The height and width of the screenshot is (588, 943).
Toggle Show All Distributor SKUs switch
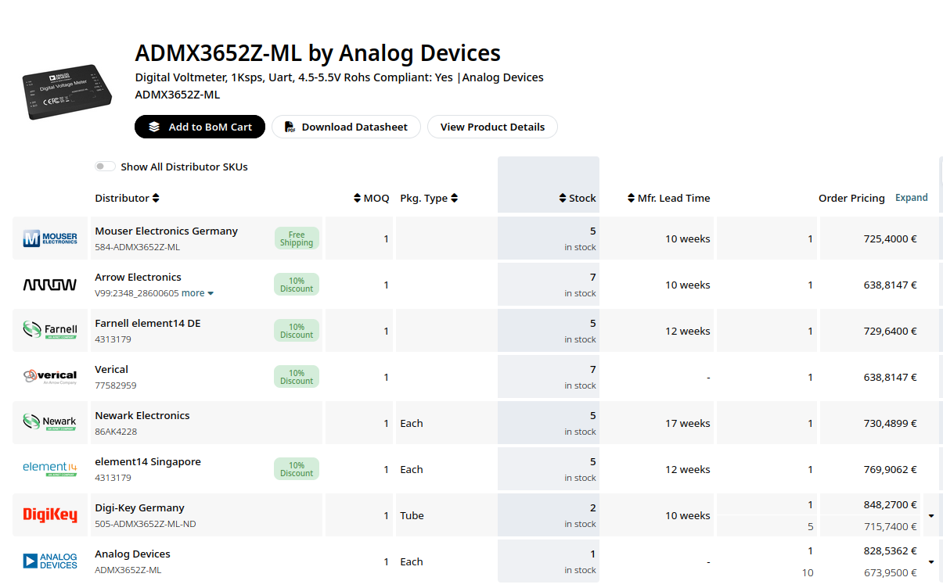(x=105, y=167)
